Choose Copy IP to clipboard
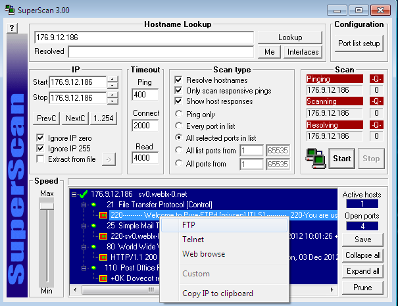The image size is (398, 306). click(x=224, y=293)
